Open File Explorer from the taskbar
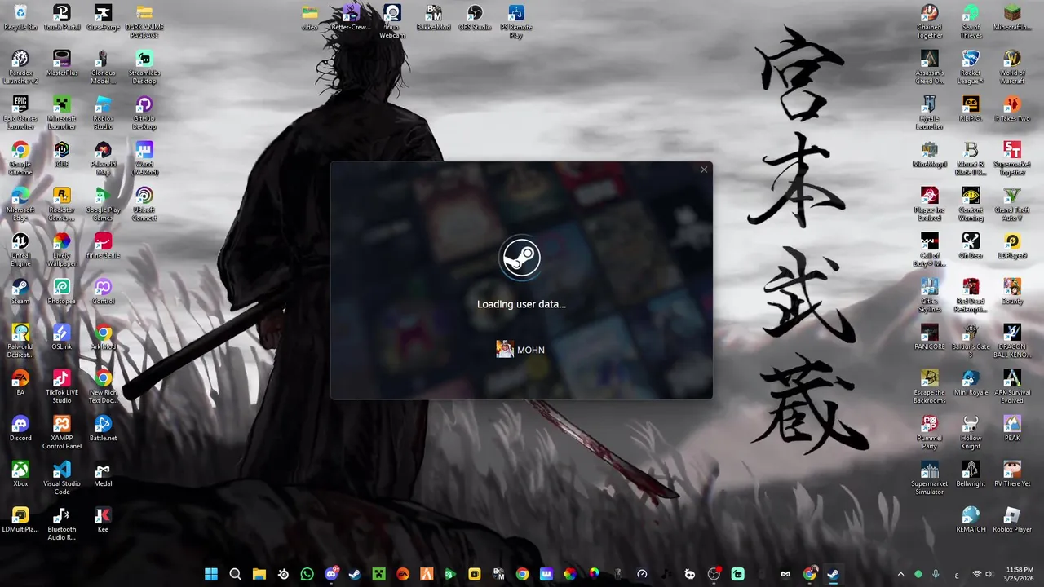Screen dimensions: 1044x587 point(259,574)
